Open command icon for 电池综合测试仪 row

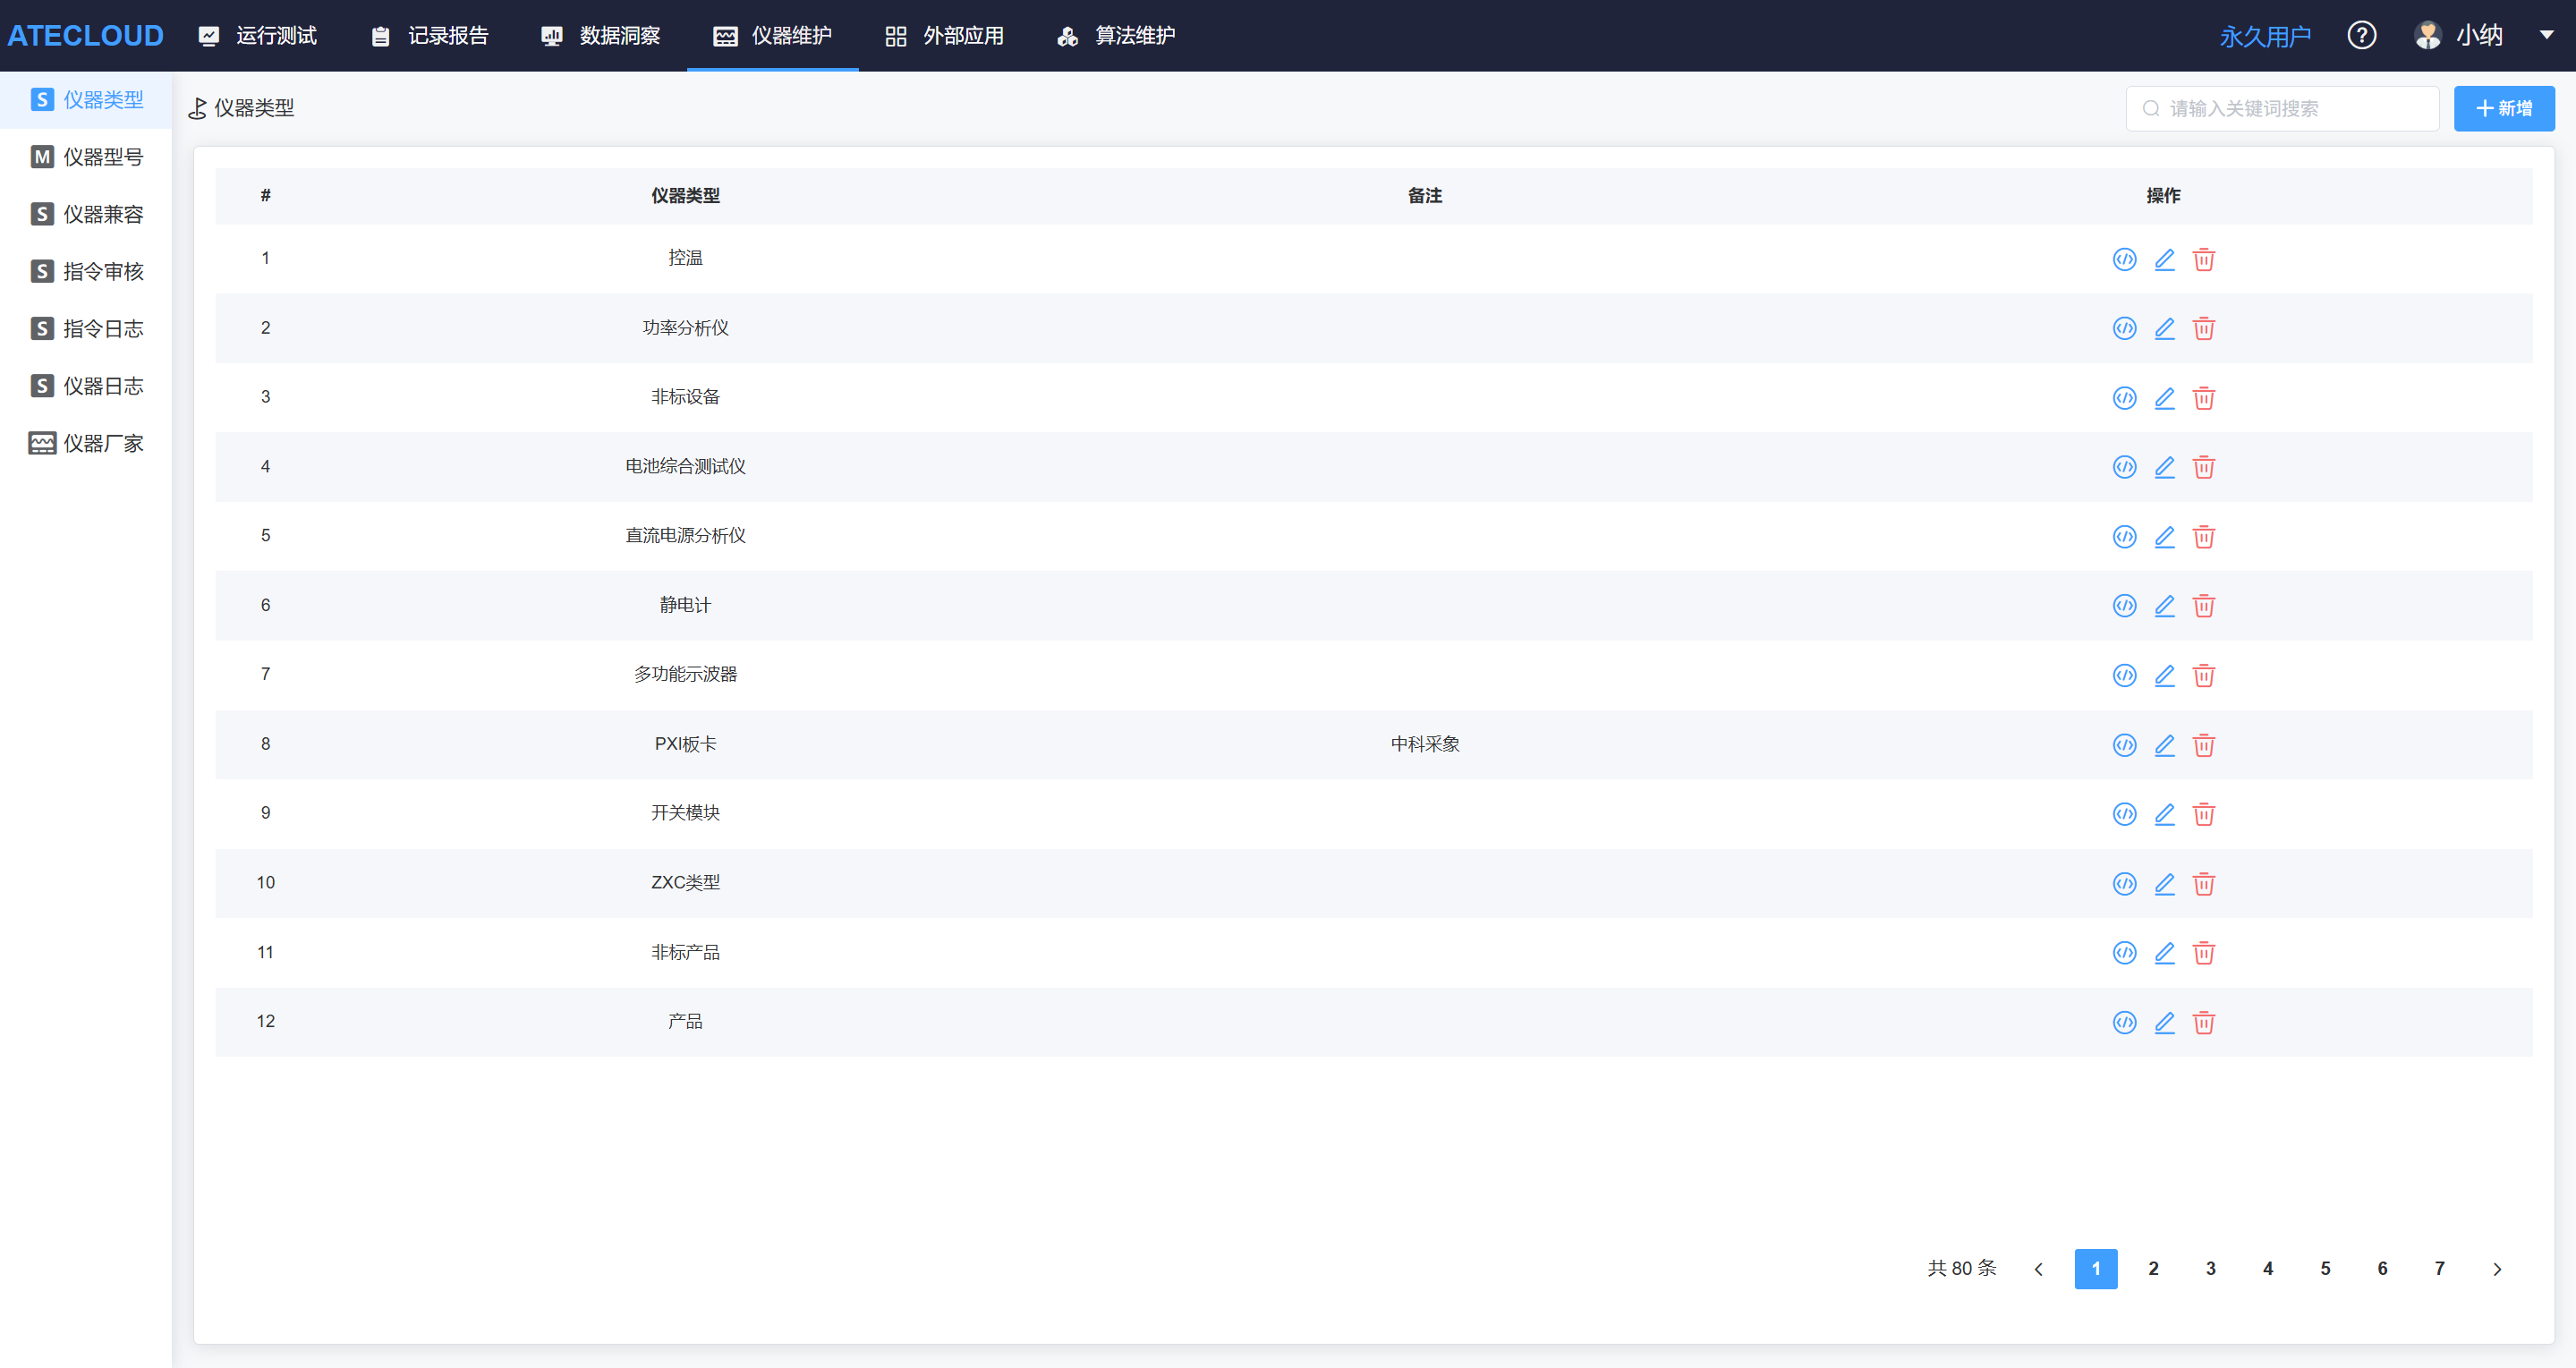pyautogui.click(x=2124, y=467)
